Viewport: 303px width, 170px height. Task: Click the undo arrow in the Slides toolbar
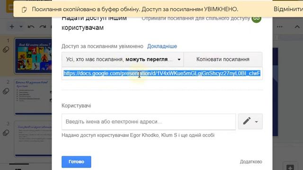[31, 27]
